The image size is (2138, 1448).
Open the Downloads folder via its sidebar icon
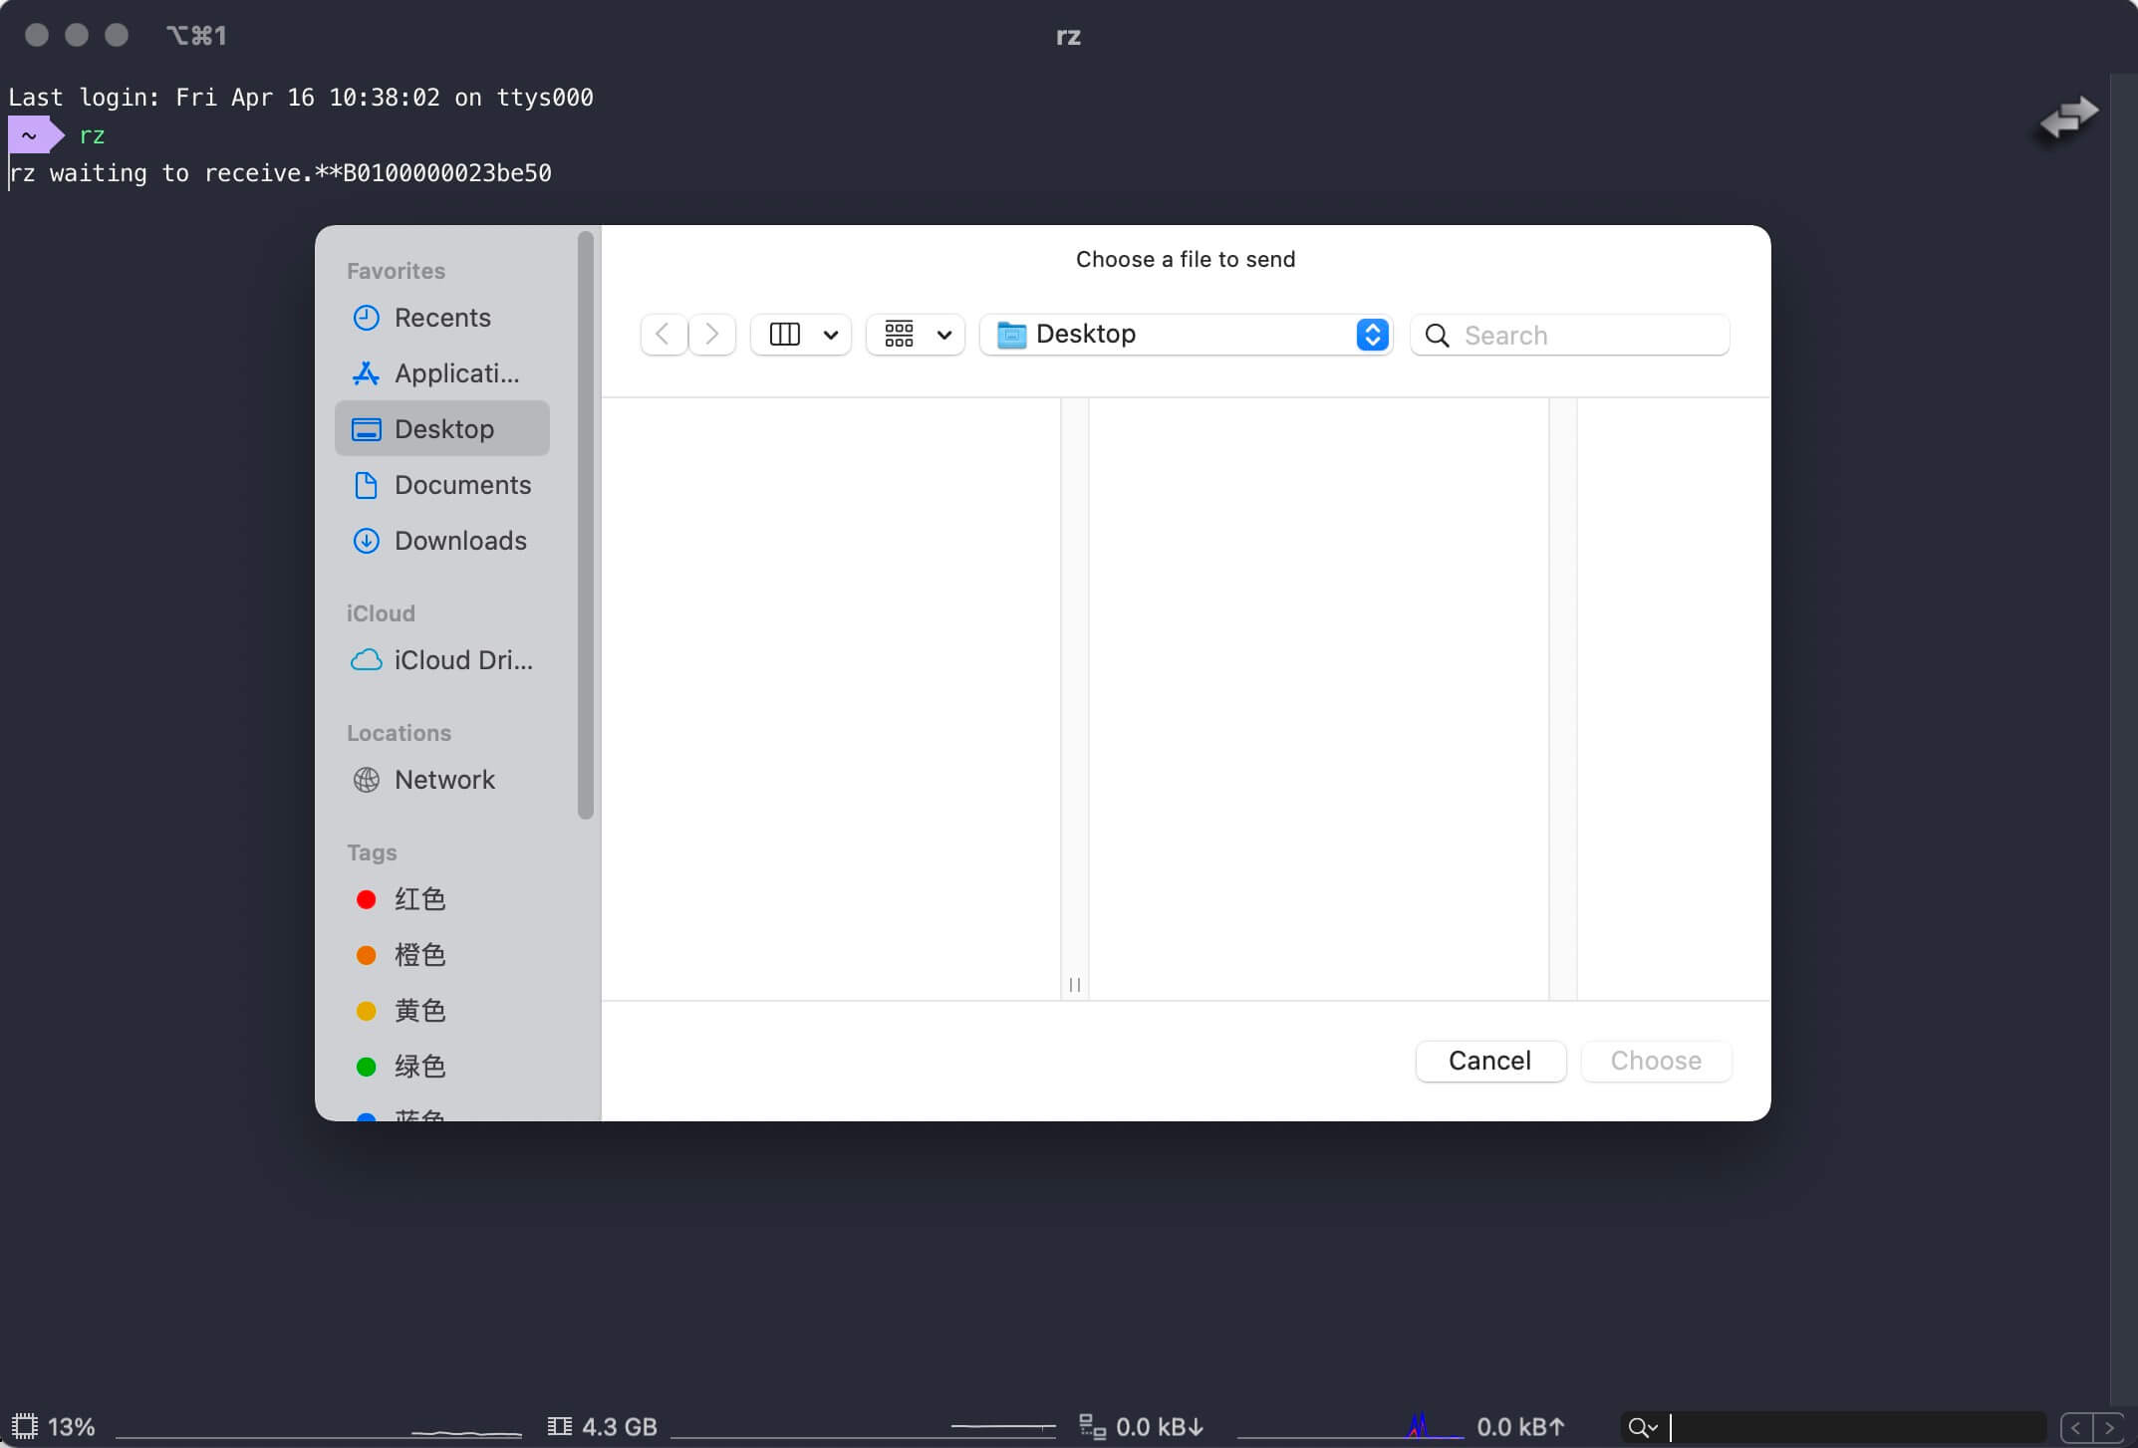click(x=366, y=541)
